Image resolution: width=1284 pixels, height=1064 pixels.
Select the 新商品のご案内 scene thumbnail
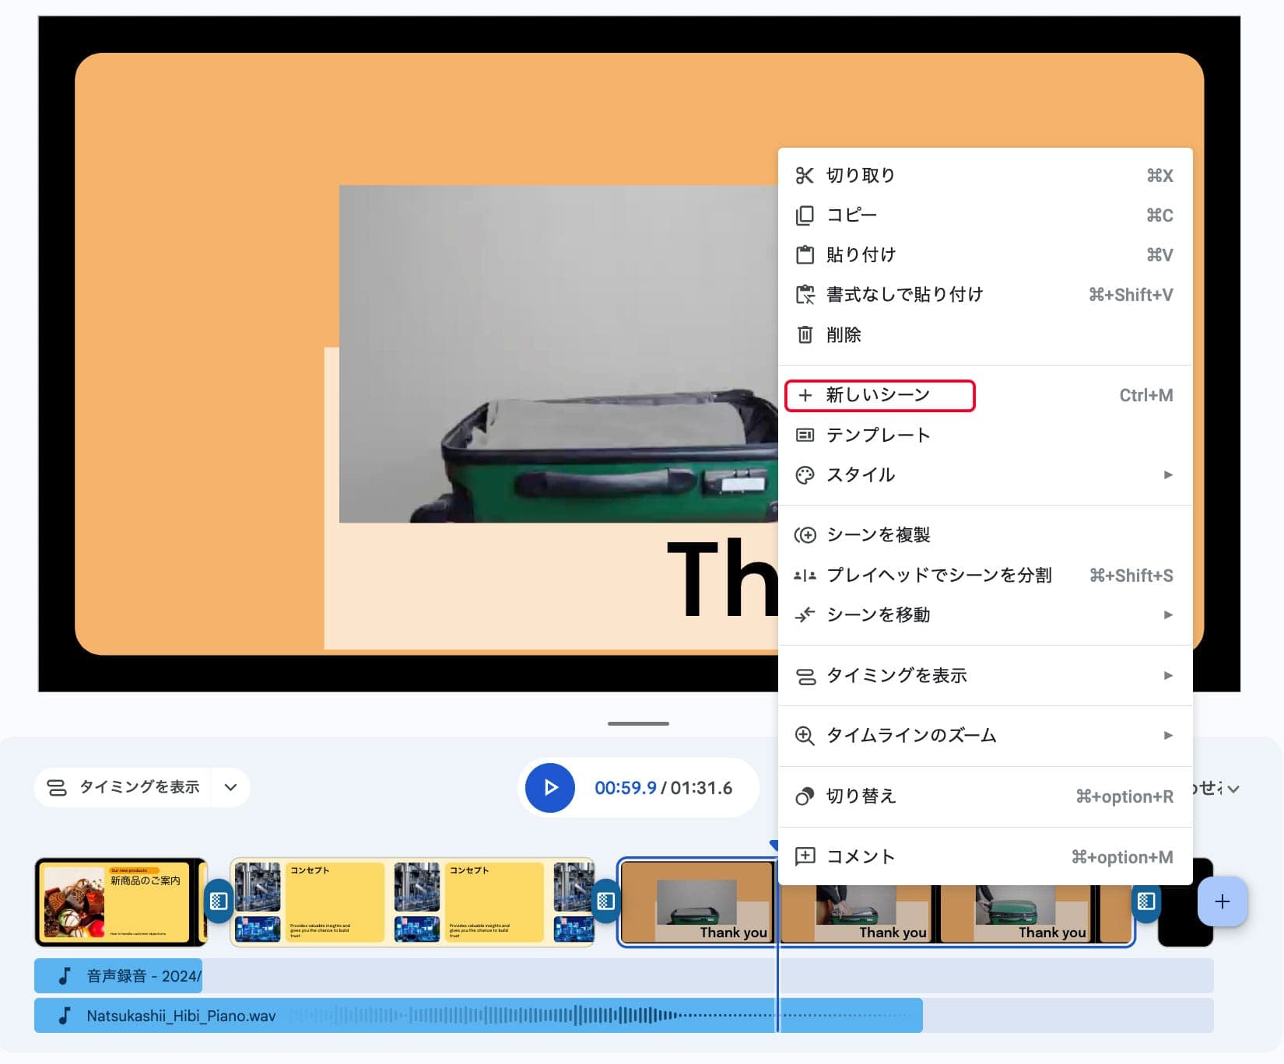coord(117,902)
